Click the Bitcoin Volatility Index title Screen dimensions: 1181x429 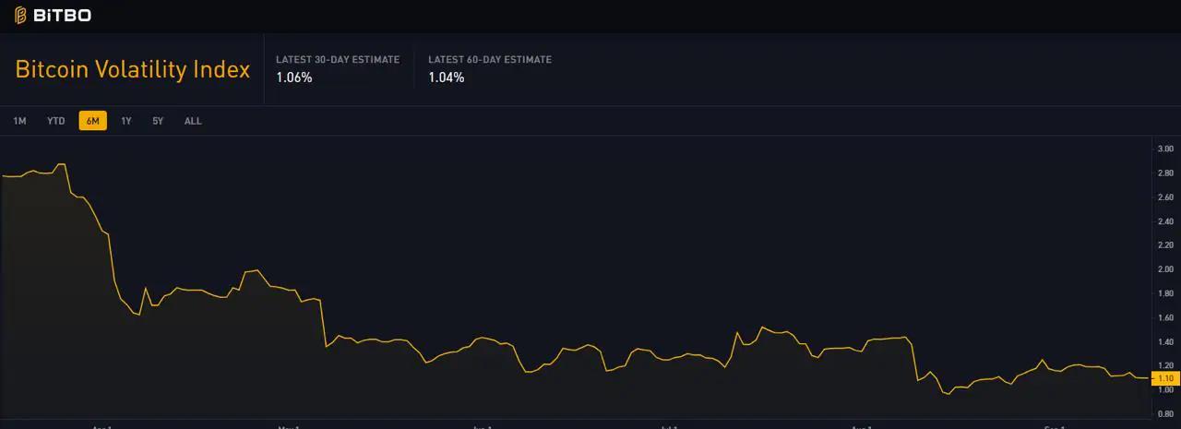(x=133, y=70)
